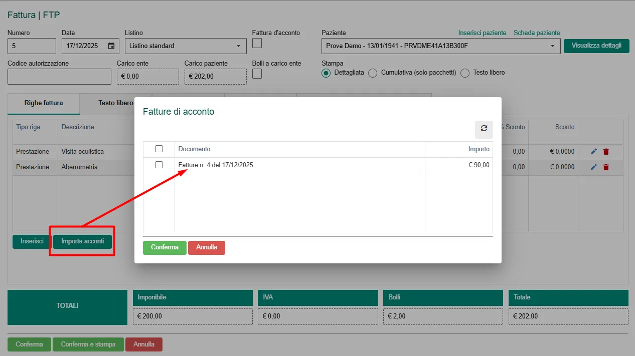Follow the Inserisci paziente link
Screen dimensions: 635x356
tap(482, 33)
